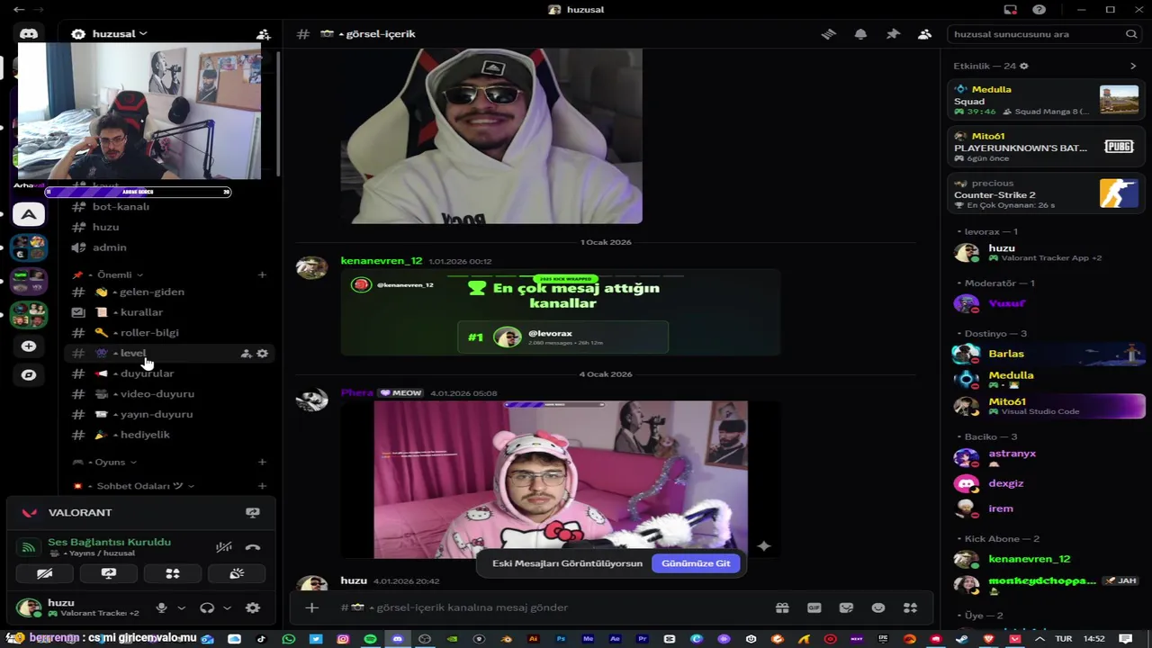The image size is (1152, 648).
Task: Open sticker picker icon
Action: click(x=846, y=607)
